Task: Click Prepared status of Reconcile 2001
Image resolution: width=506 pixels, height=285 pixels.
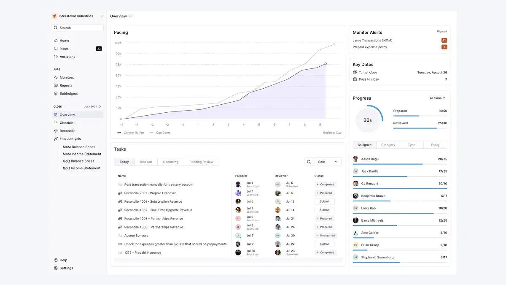Action: coord(324,193)
